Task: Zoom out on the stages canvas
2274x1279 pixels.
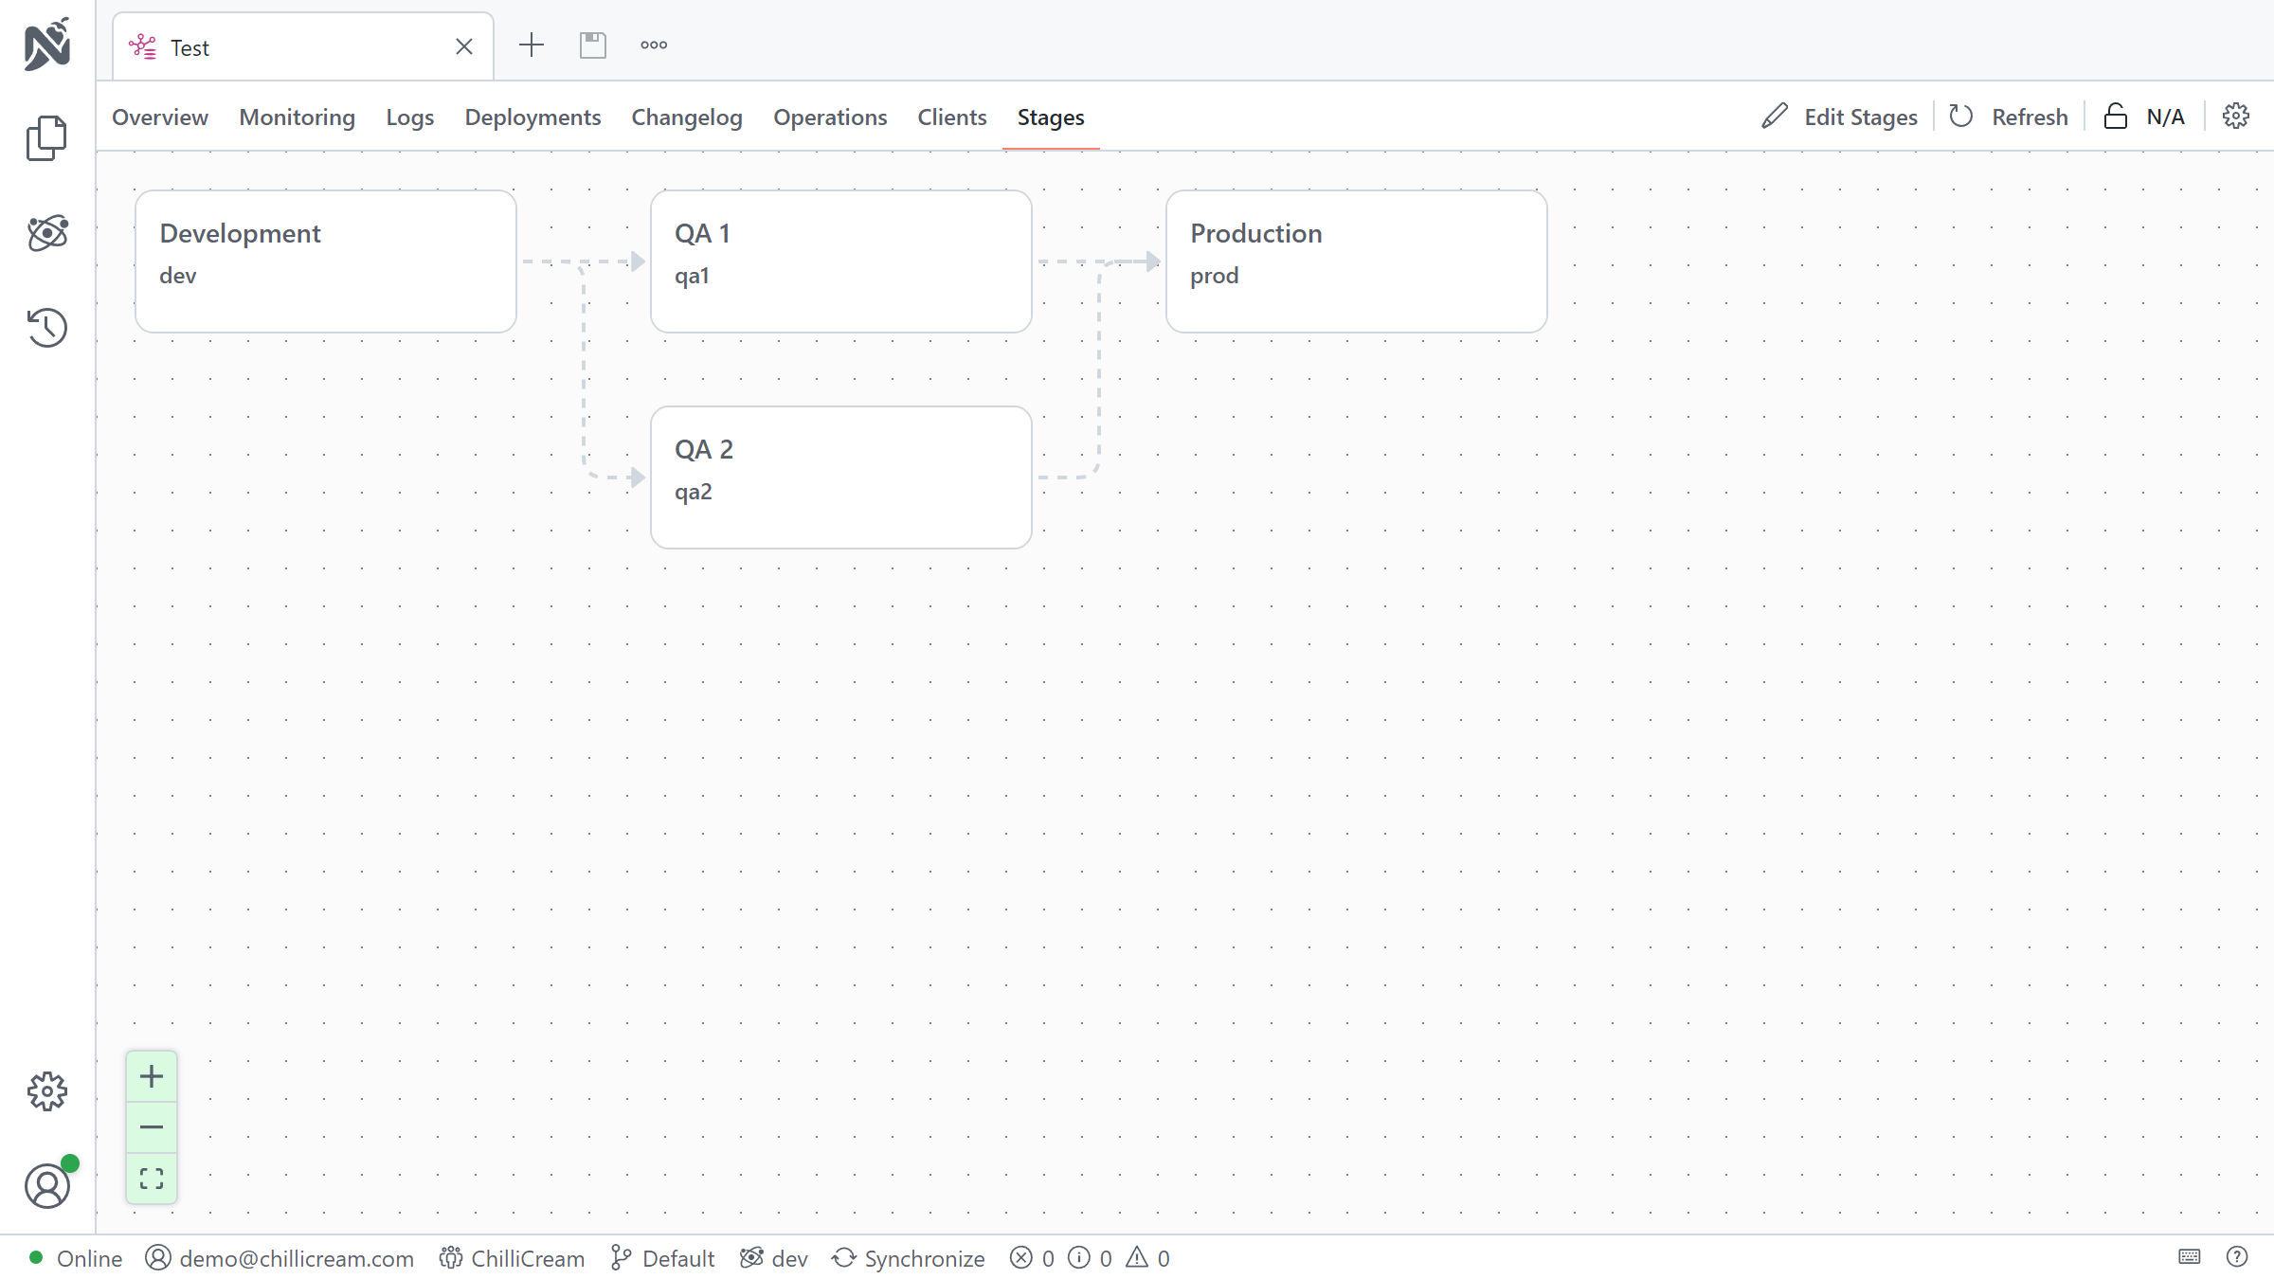Action: 152,1127
